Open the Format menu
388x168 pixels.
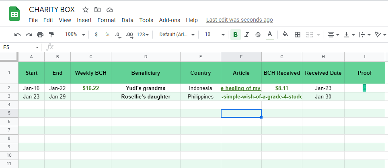(x=107, y=20)
